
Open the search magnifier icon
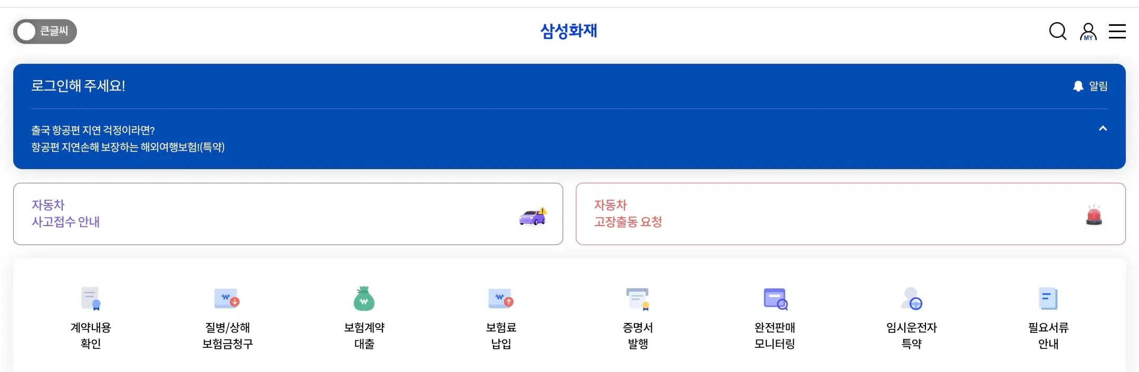coord(1057,32)
